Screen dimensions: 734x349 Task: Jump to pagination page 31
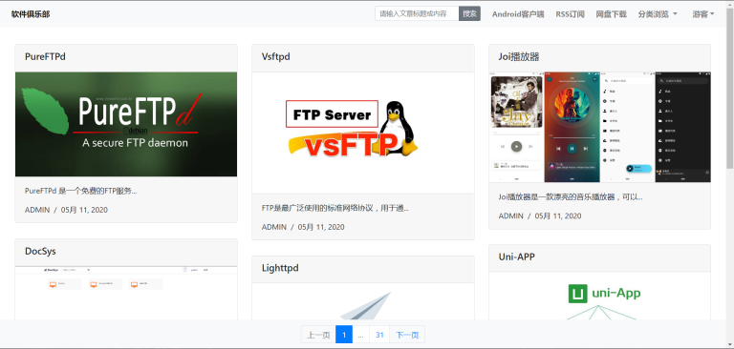pyautogui.click(x=379, y=335)
